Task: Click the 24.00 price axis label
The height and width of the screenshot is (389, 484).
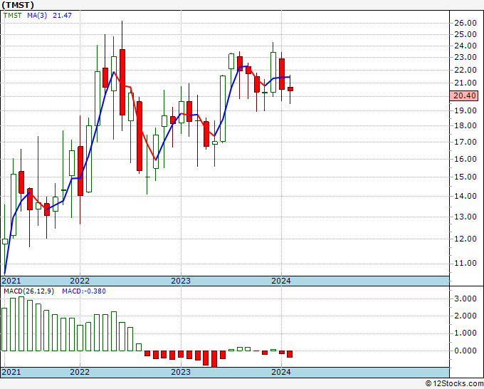Action: coord(465,46)
